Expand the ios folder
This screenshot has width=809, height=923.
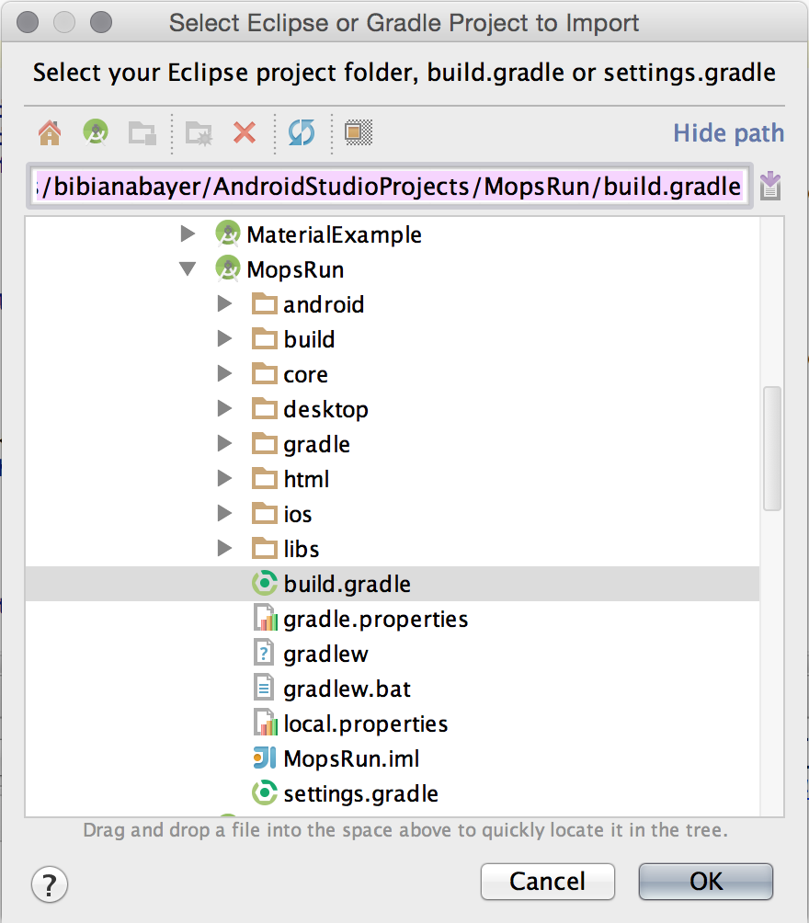point(224,513)
